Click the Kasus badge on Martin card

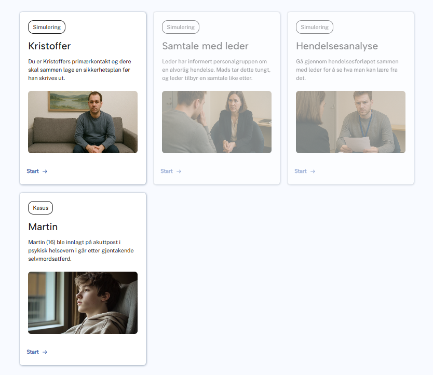[40, 208]
